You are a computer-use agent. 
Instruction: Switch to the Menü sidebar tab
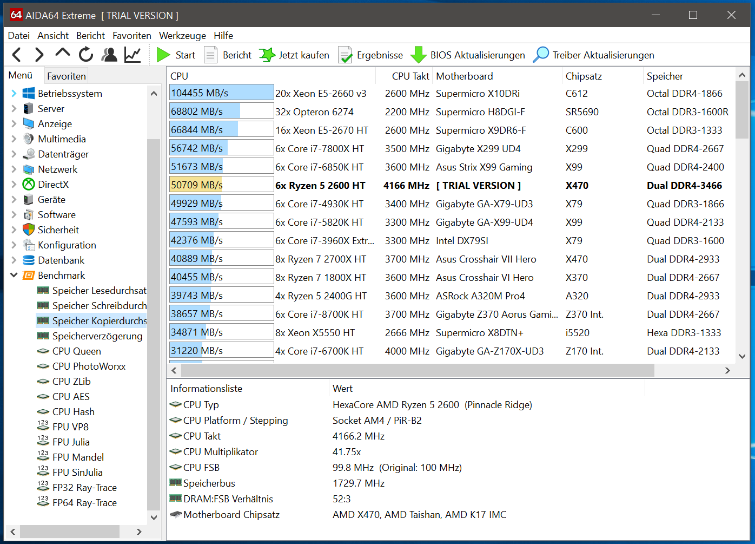tap(21, 75)
